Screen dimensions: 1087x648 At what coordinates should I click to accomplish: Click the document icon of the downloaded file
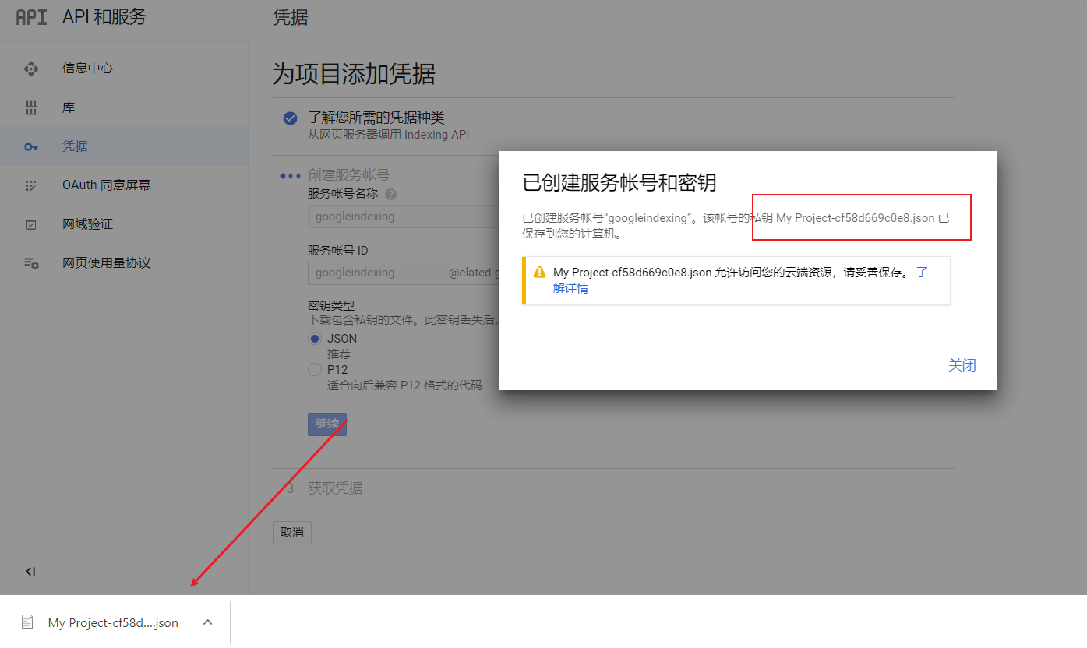28,622
